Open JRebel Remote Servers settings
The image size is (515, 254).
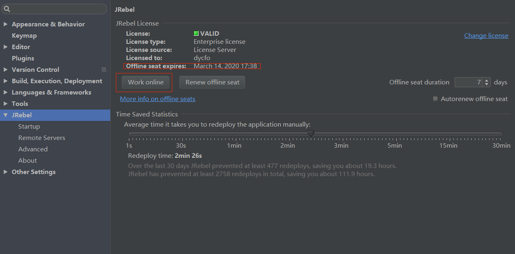pos(42,138)
